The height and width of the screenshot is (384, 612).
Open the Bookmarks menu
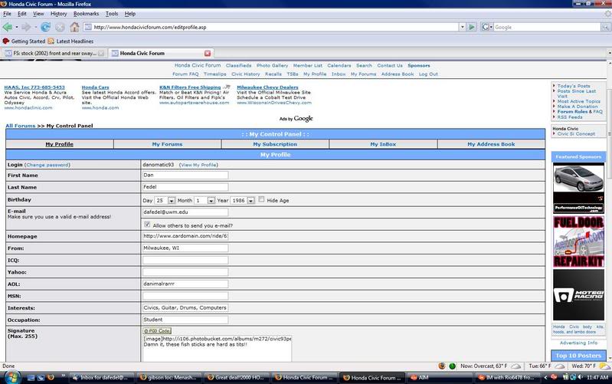(x=86, y=14)
